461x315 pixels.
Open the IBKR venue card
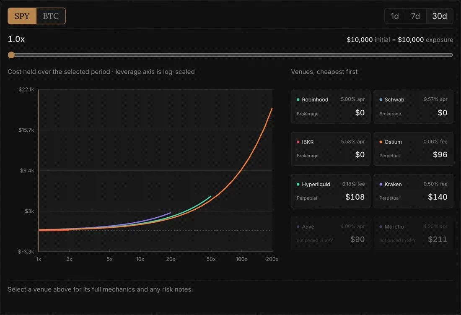pyautogui.click(x=331, y=149)
